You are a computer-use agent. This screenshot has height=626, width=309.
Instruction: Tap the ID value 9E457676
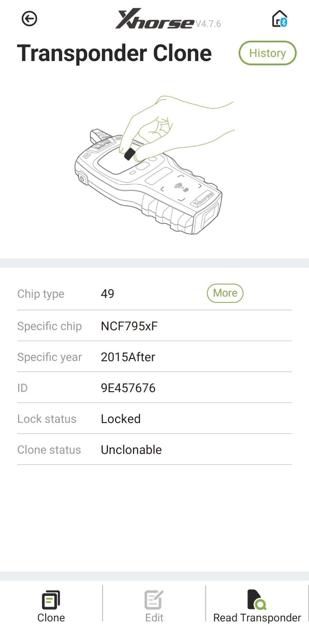click(128, 388)
